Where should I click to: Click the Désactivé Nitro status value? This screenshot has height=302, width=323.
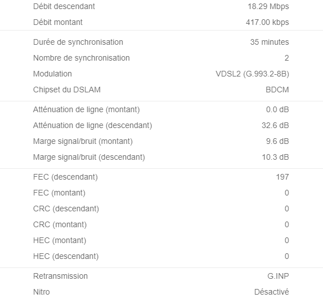271,292
